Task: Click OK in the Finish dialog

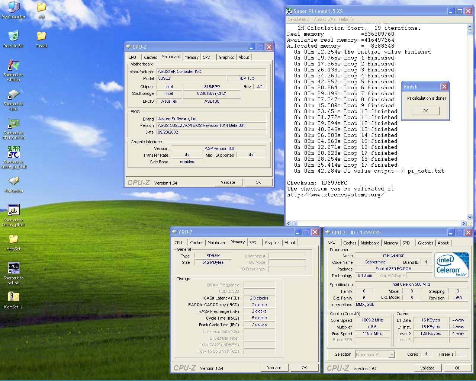Action: (425, 111)
